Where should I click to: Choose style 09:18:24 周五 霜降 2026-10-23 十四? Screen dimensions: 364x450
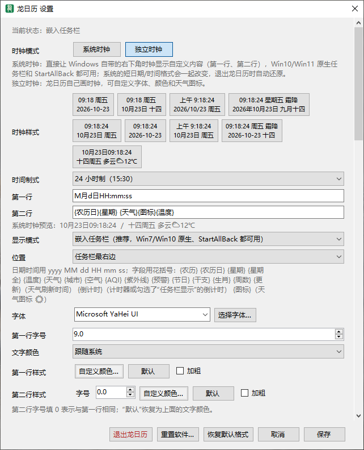pos(252,131)
